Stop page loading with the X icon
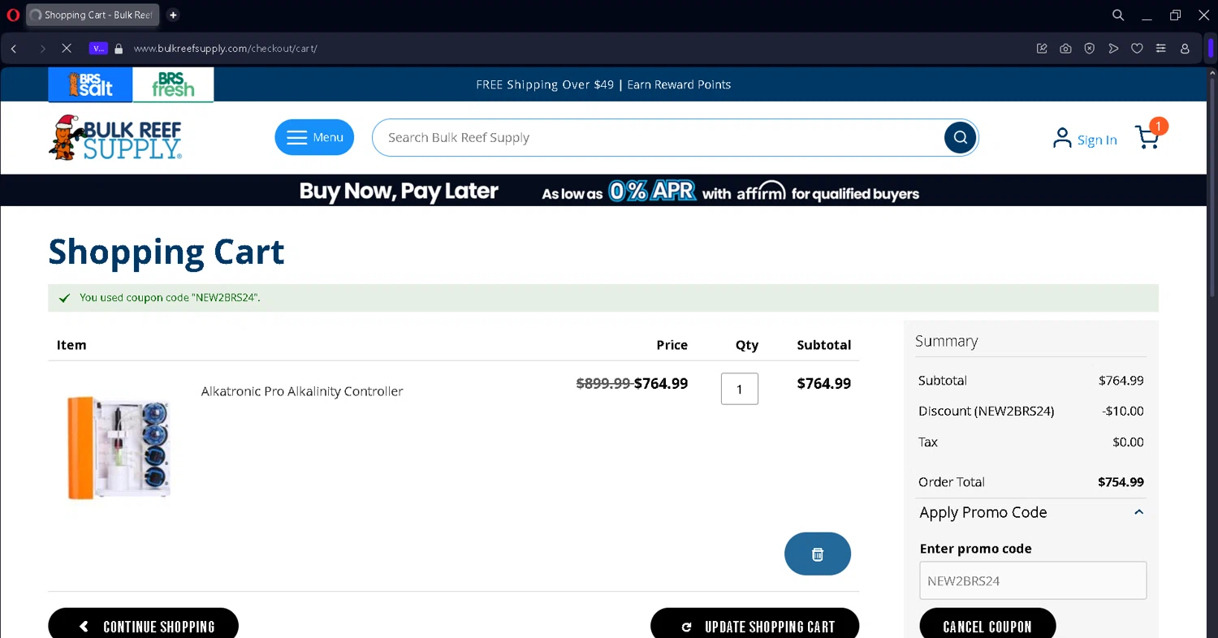This screenshot has width=1218, height=638. pos(67,49)
